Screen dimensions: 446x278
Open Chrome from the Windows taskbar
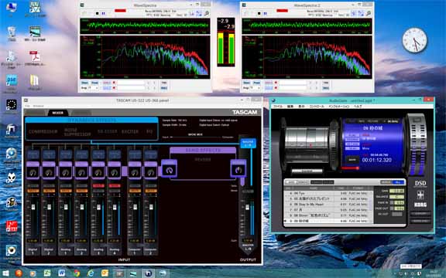(76, 273)
